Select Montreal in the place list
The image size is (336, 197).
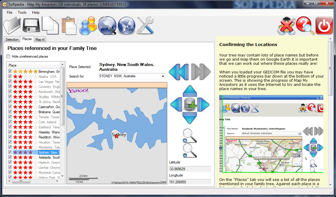pos(49,173)
